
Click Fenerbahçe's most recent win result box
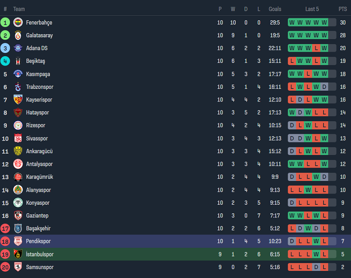[324, 22]
